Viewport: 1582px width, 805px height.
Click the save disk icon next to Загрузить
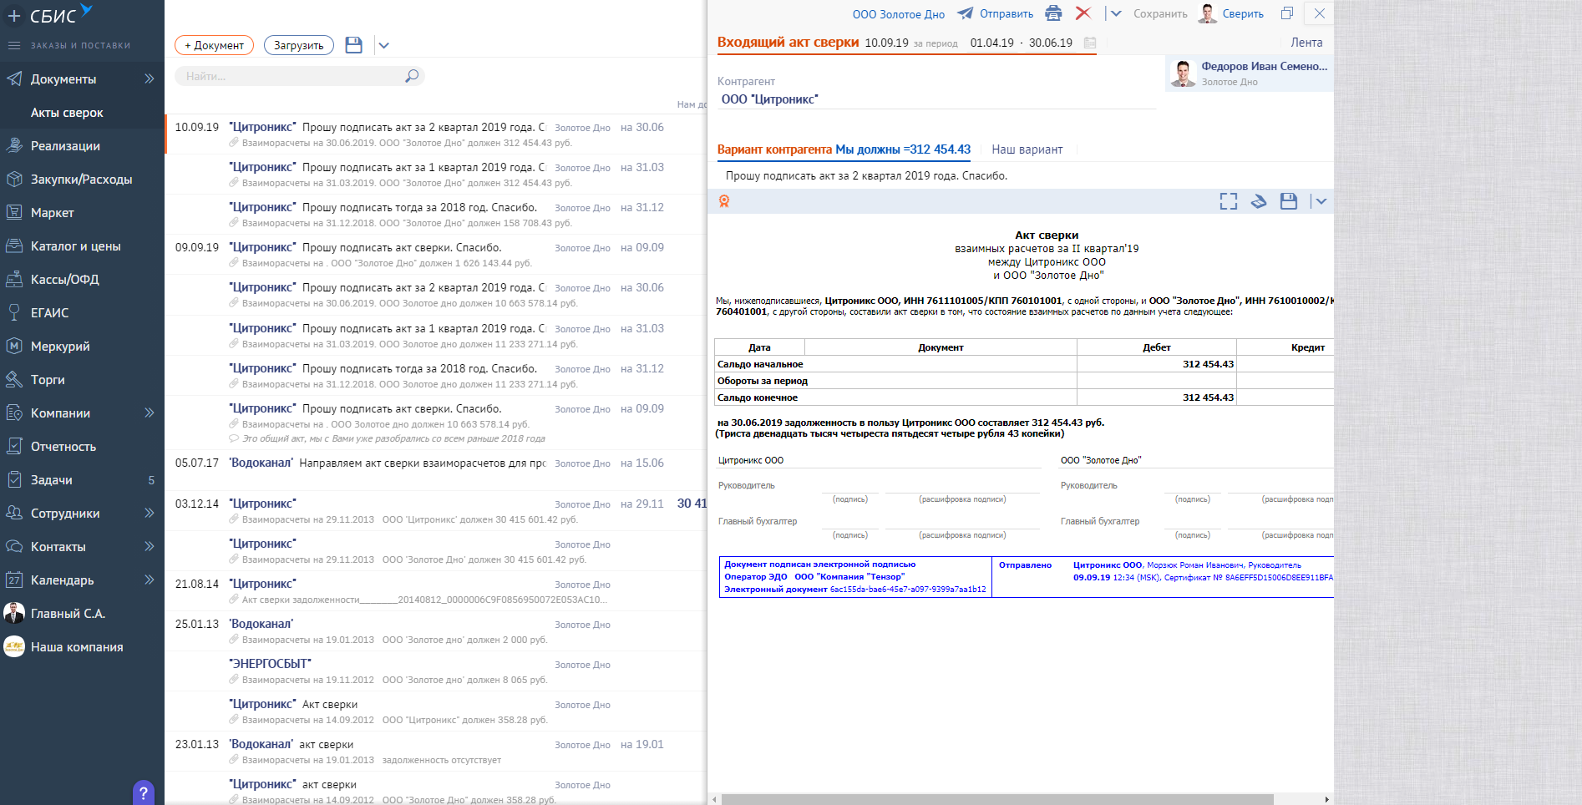pyautogui.click(x=354, y=45)
